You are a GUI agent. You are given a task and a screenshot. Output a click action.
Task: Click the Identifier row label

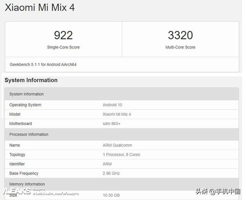(x=17, y=164)
